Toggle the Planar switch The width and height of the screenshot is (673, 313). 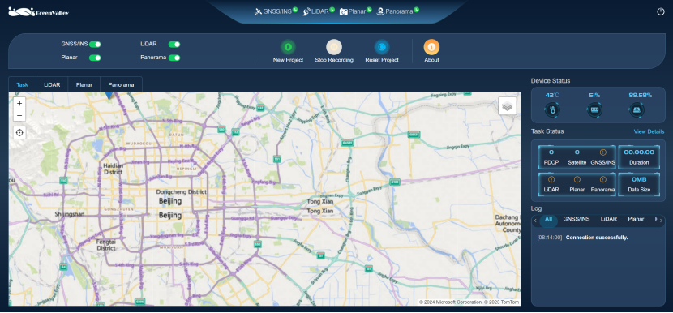[95, 58]
